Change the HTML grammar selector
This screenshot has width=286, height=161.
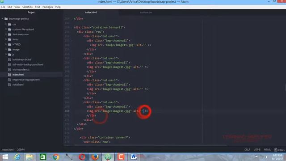tap(267, 150)
